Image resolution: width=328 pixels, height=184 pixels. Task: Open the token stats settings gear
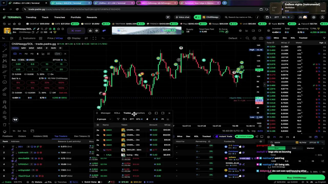[240, 31]
